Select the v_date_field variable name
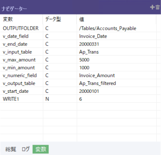 (x=16, y=36)
